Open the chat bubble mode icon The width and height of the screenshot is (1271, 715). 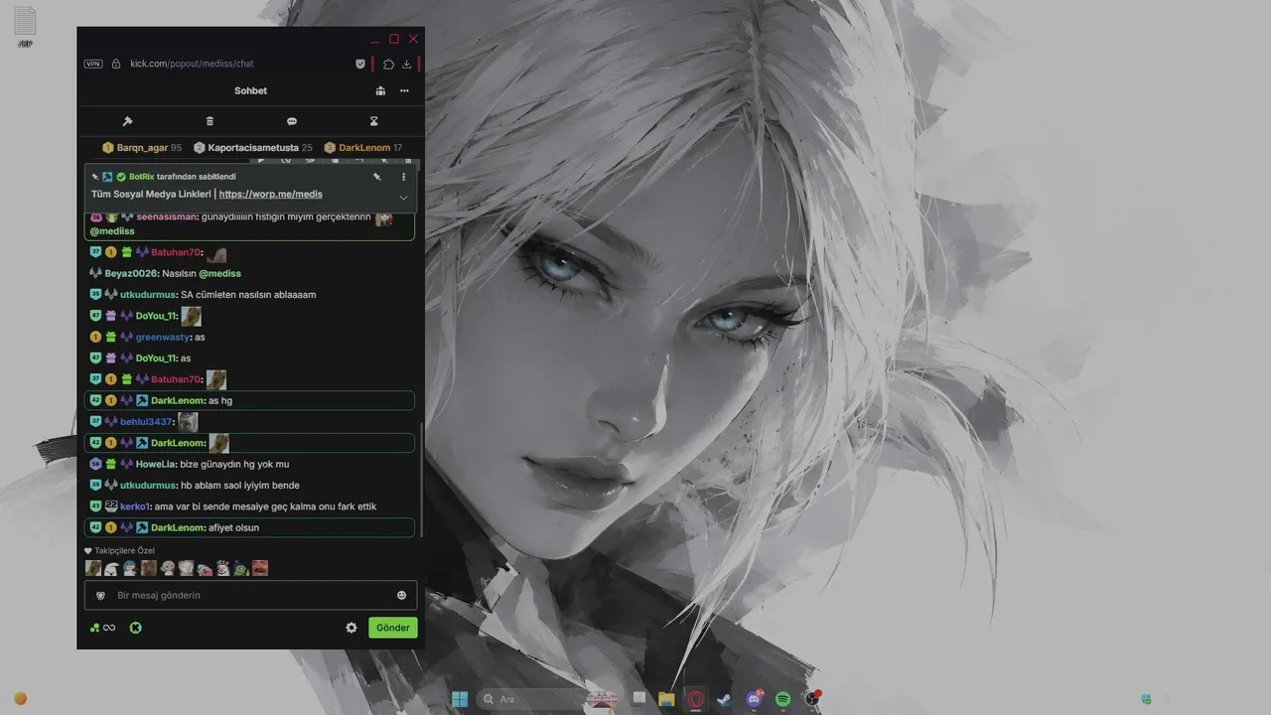coord(292,121)
